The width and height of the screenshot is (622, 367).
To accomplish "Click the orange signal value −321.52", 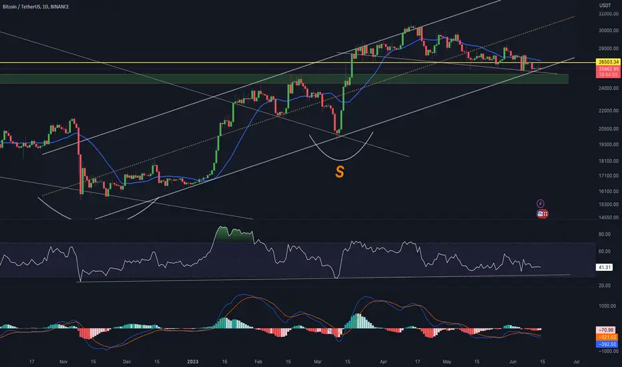I will click(607, 337).
